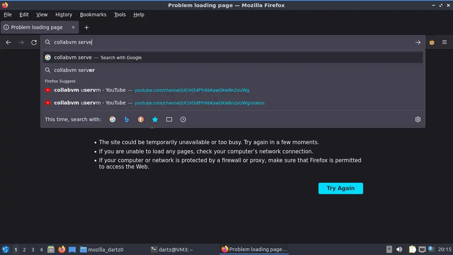Launch Firefox from taskbar quick launch icon

(62, 249)
